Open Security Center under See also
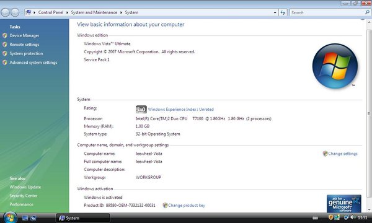This screenshot has width=372, height=223. tap(24, 196)
